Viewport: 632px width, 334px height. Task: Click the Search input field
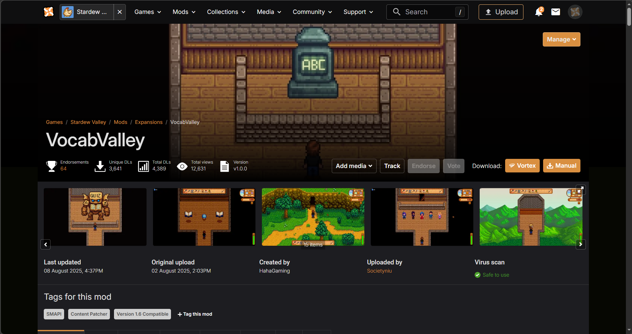(427, 12)
